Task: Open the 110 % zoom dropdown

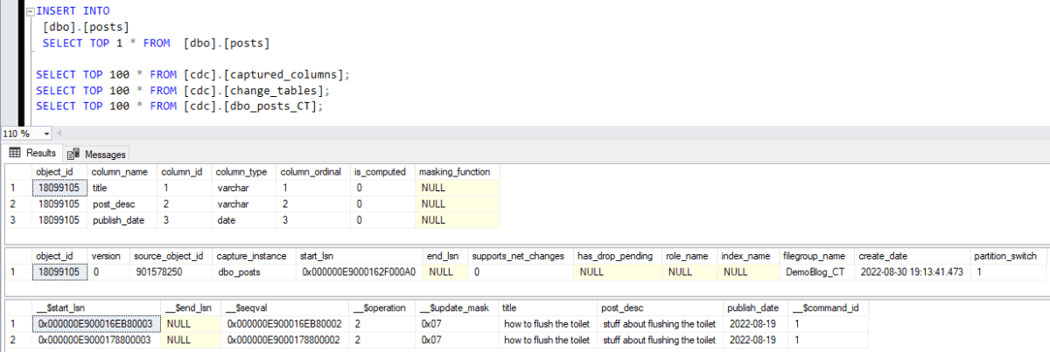Action: (46, 134)
